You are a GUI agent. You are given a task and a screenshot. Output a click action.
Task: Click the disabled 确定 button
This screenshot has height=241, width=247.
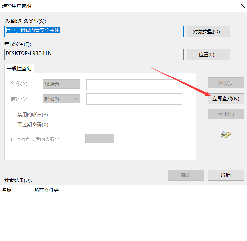tap(186, 175)
